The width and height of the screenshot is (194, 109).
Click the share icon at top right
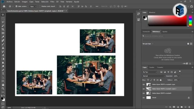[192, 6]
